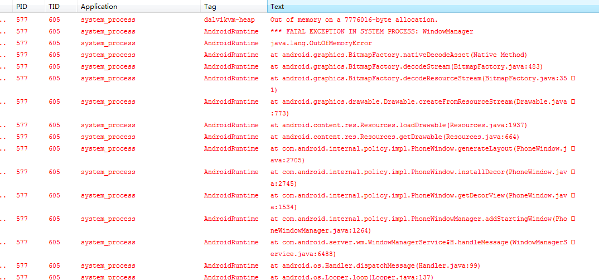599x280 pixels.
Task: Click TID 605 in the Resources.getDrawable row
Action: pos(54,137)
